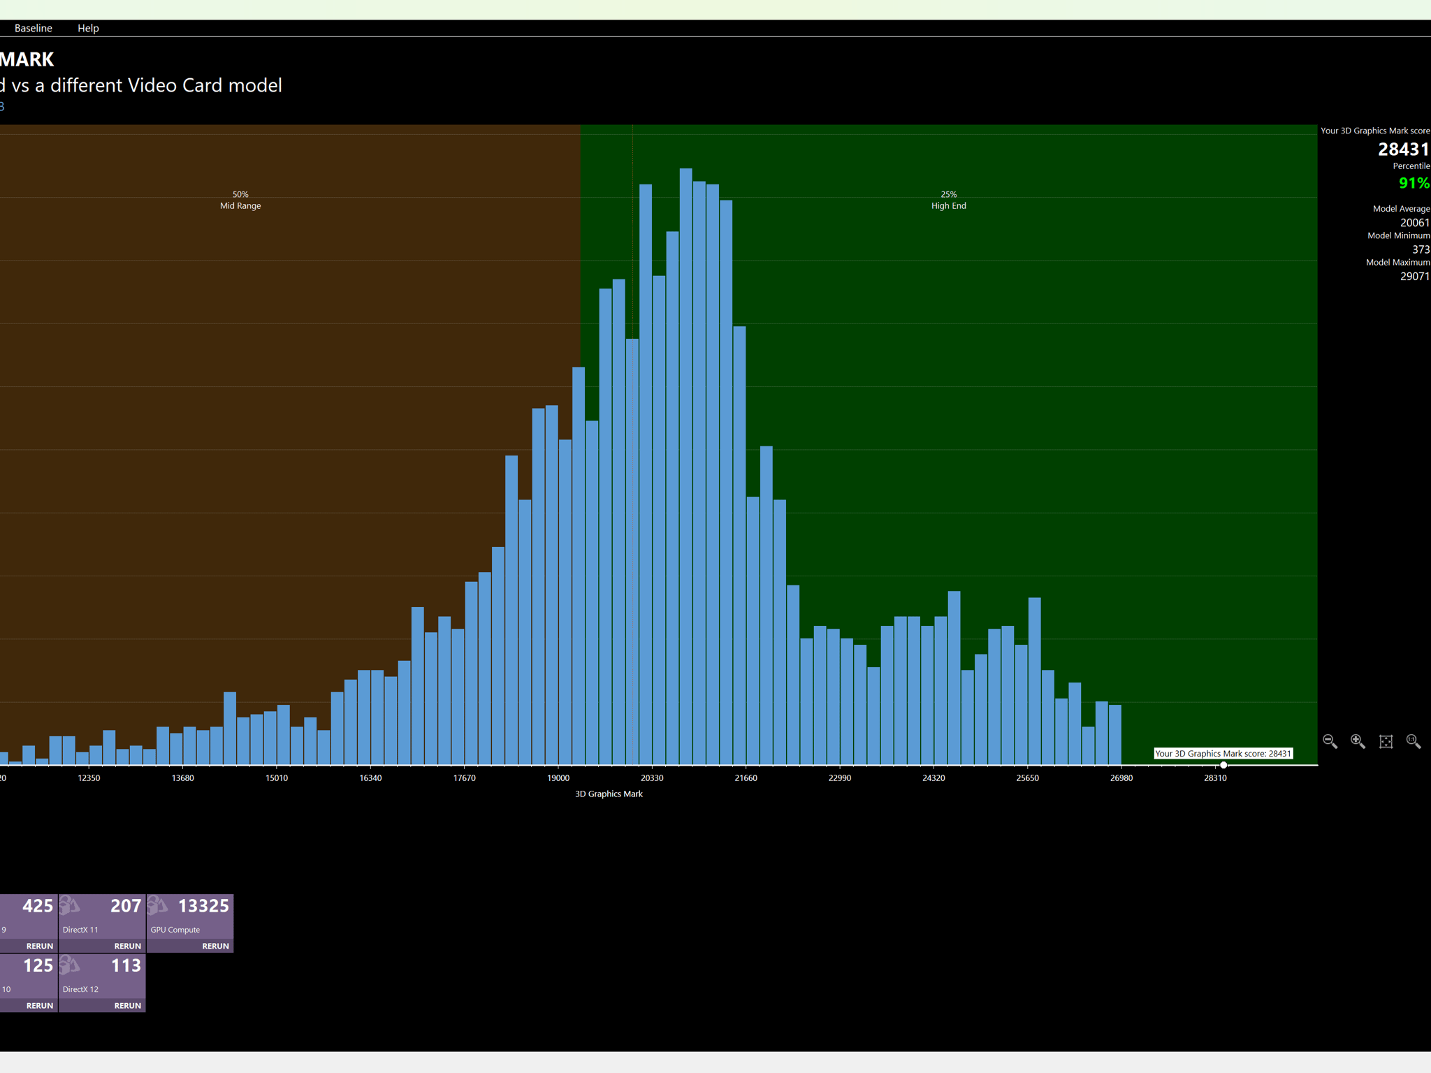This screenshot has height=1073, width=1431.
Task: Click the 17670 axis label
Action: (x=465, y=778)
